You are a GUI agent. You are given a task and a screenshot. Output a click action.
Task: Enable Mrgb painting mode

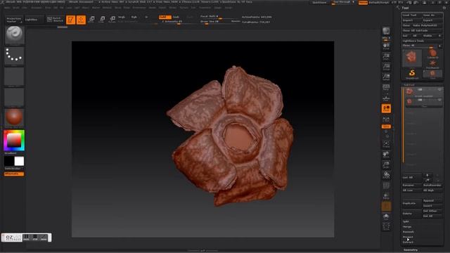tap(122, 17)
